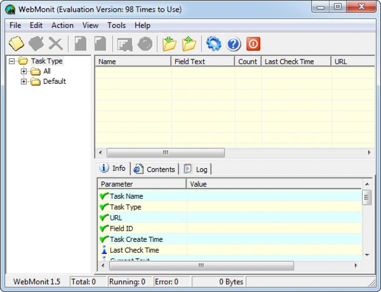Collapse the Task Type tree node
Image resolution: width=381 pixels, height=292 pixels.
pyautogui.click(x=11, y=61)
